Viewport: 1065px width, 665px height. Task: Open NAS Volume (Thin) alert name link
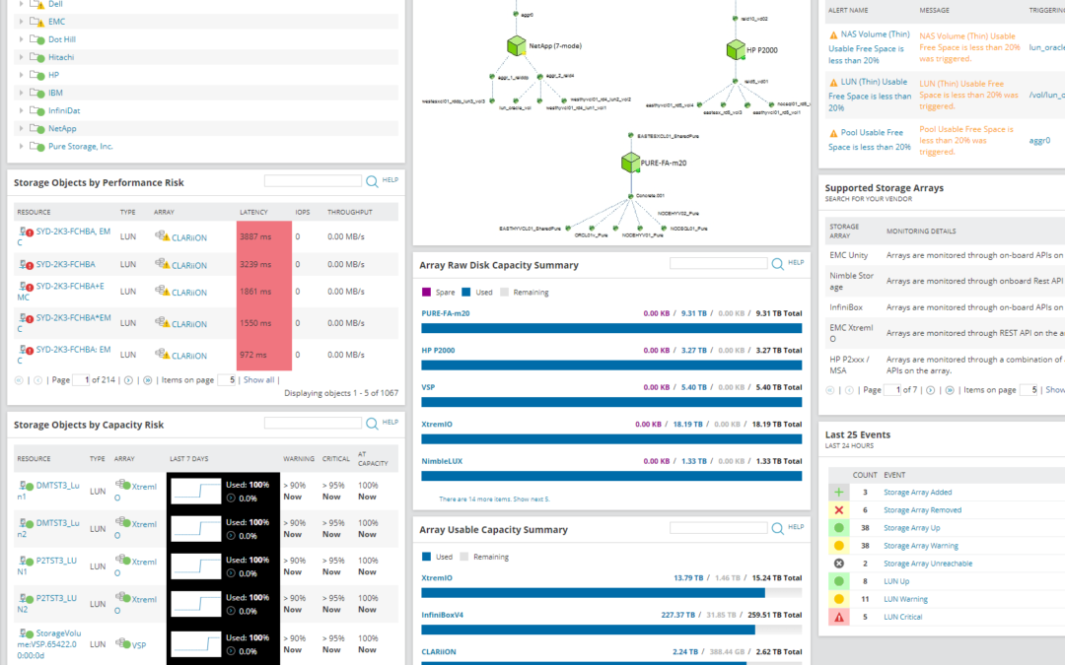(x=870, y=47)
